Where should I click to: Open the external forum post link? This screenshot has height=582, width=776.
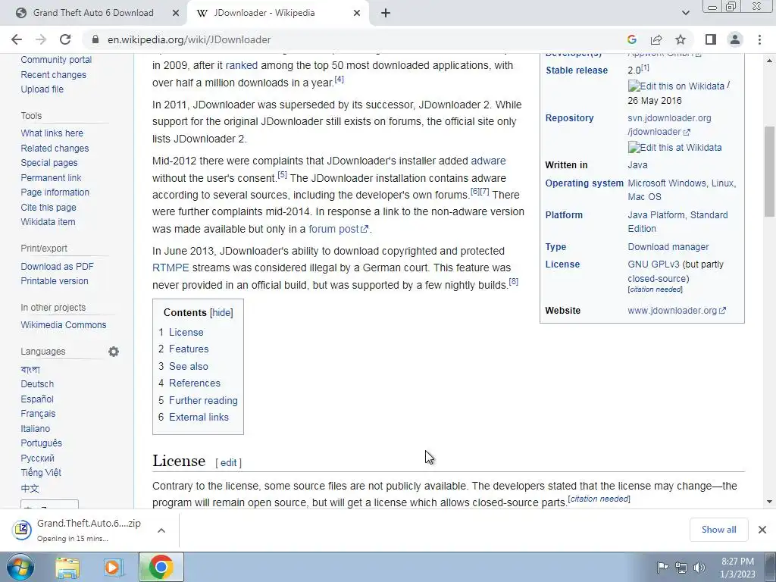(338, 229)
